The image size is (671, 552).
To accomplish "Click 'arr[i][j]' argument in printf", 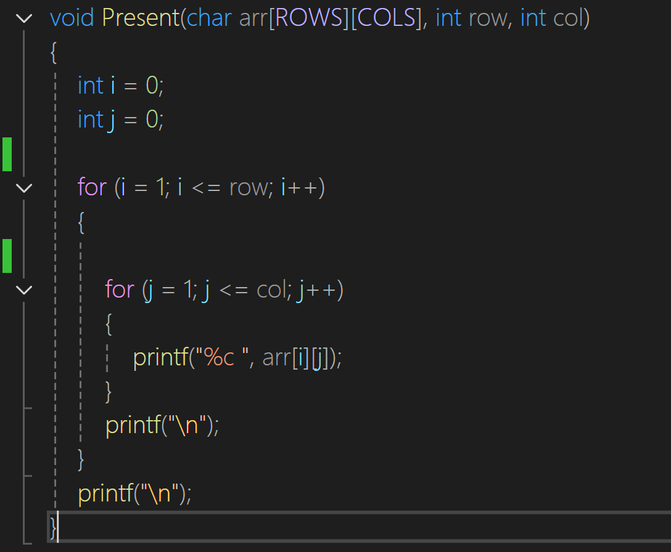I will 295,357.
